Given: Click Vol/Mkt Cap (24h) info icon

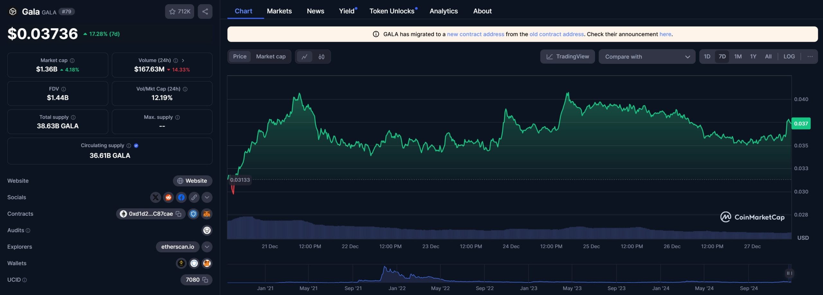Looking at the screenshot, I should click(x=185, y=89).
